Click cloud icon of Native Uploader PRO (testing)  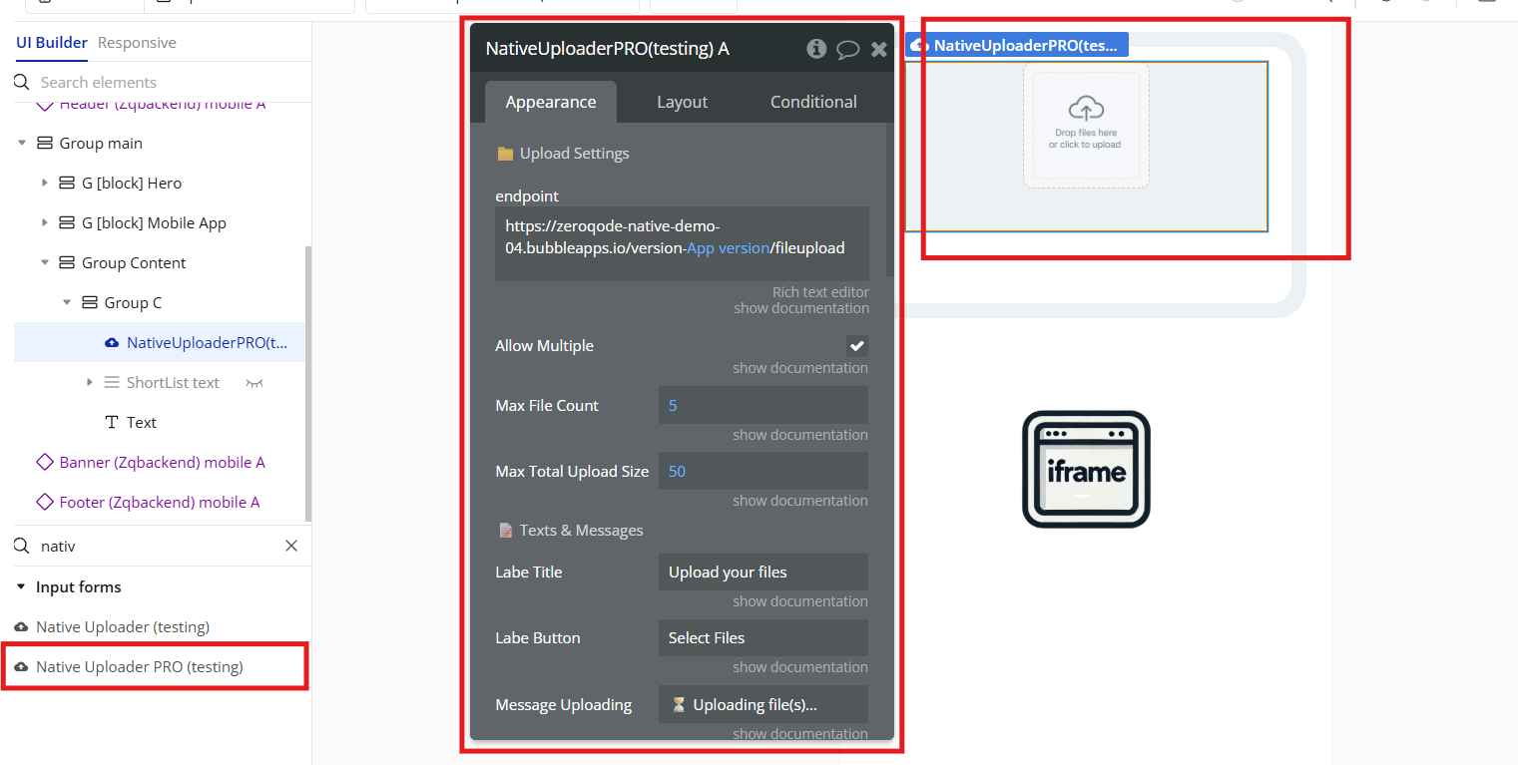tap(22, 667)
